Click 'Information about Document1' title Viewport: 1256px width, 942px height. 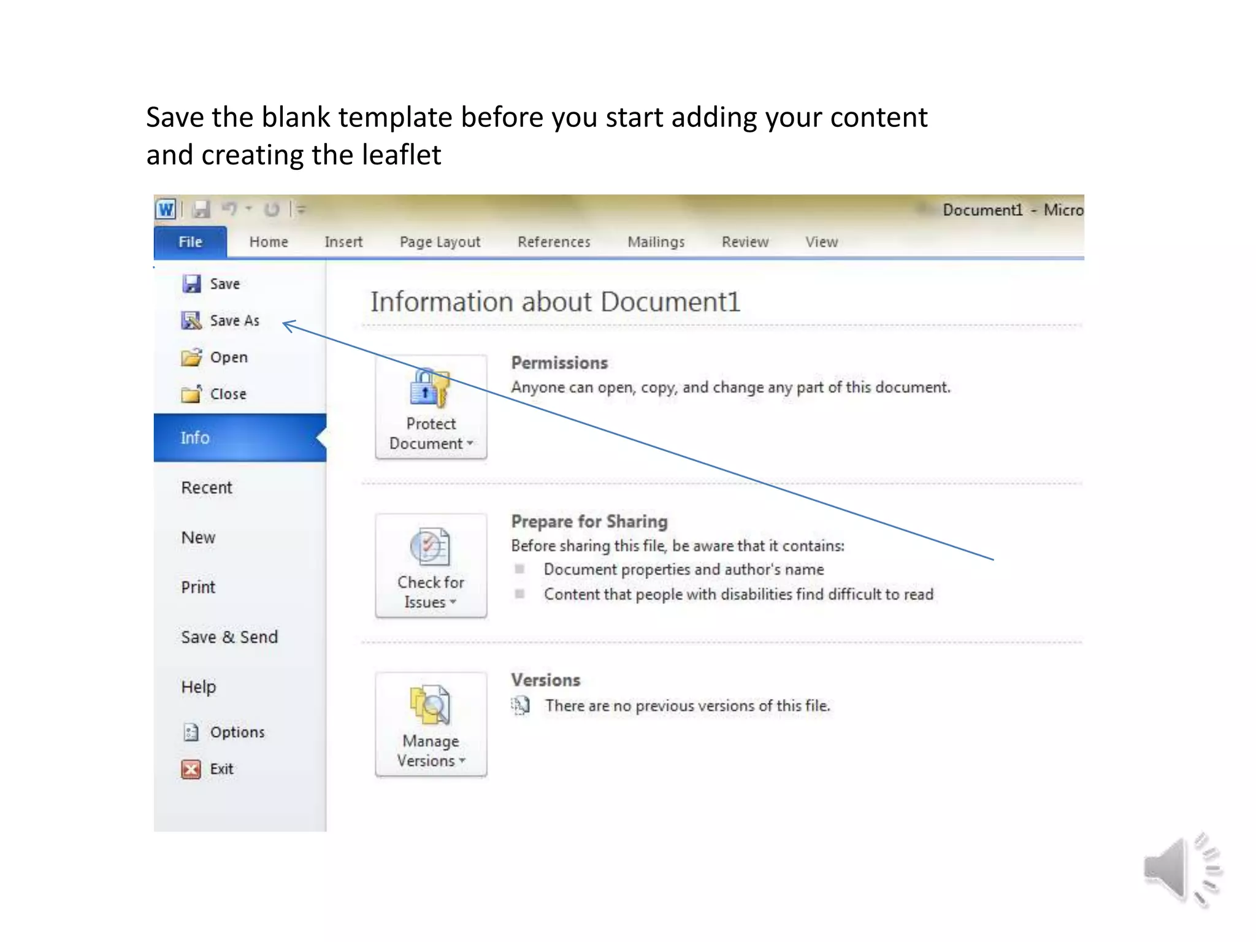[555, 302]
